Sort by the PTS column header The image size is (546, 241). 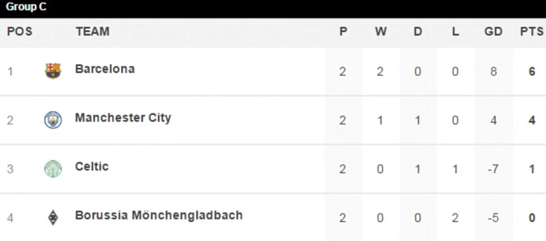[532, 32]
